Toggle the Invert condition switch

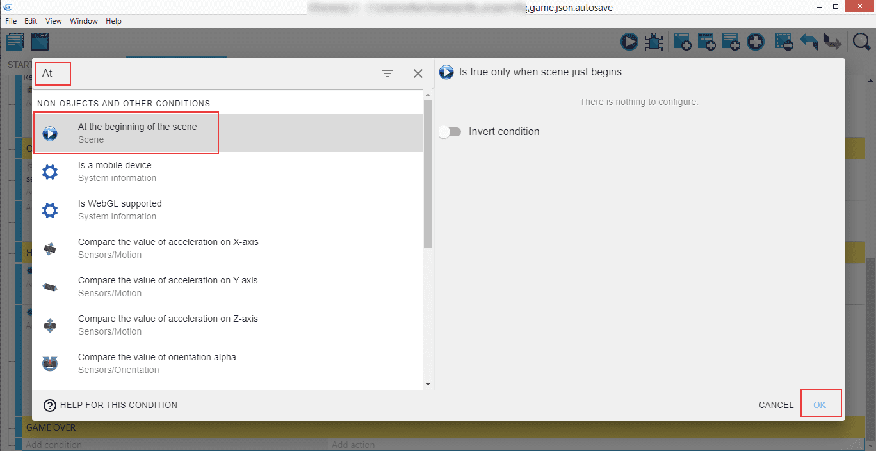[450, 132]
